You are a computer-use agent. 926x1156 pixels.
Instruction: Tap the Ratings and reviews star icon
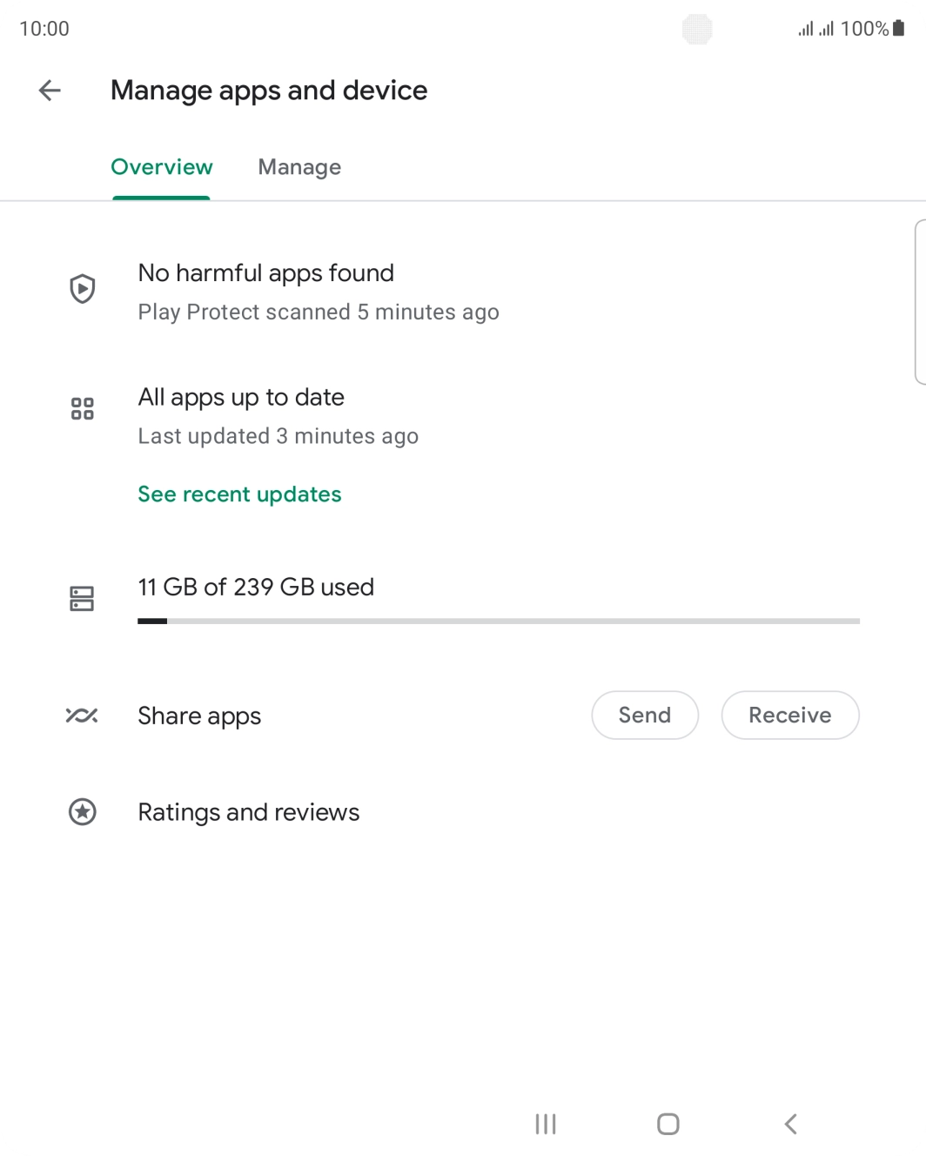(82, 812)
